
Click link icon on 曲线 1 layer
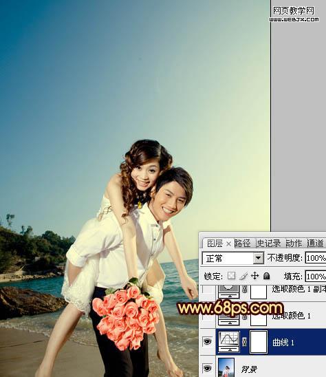point(245,342)
